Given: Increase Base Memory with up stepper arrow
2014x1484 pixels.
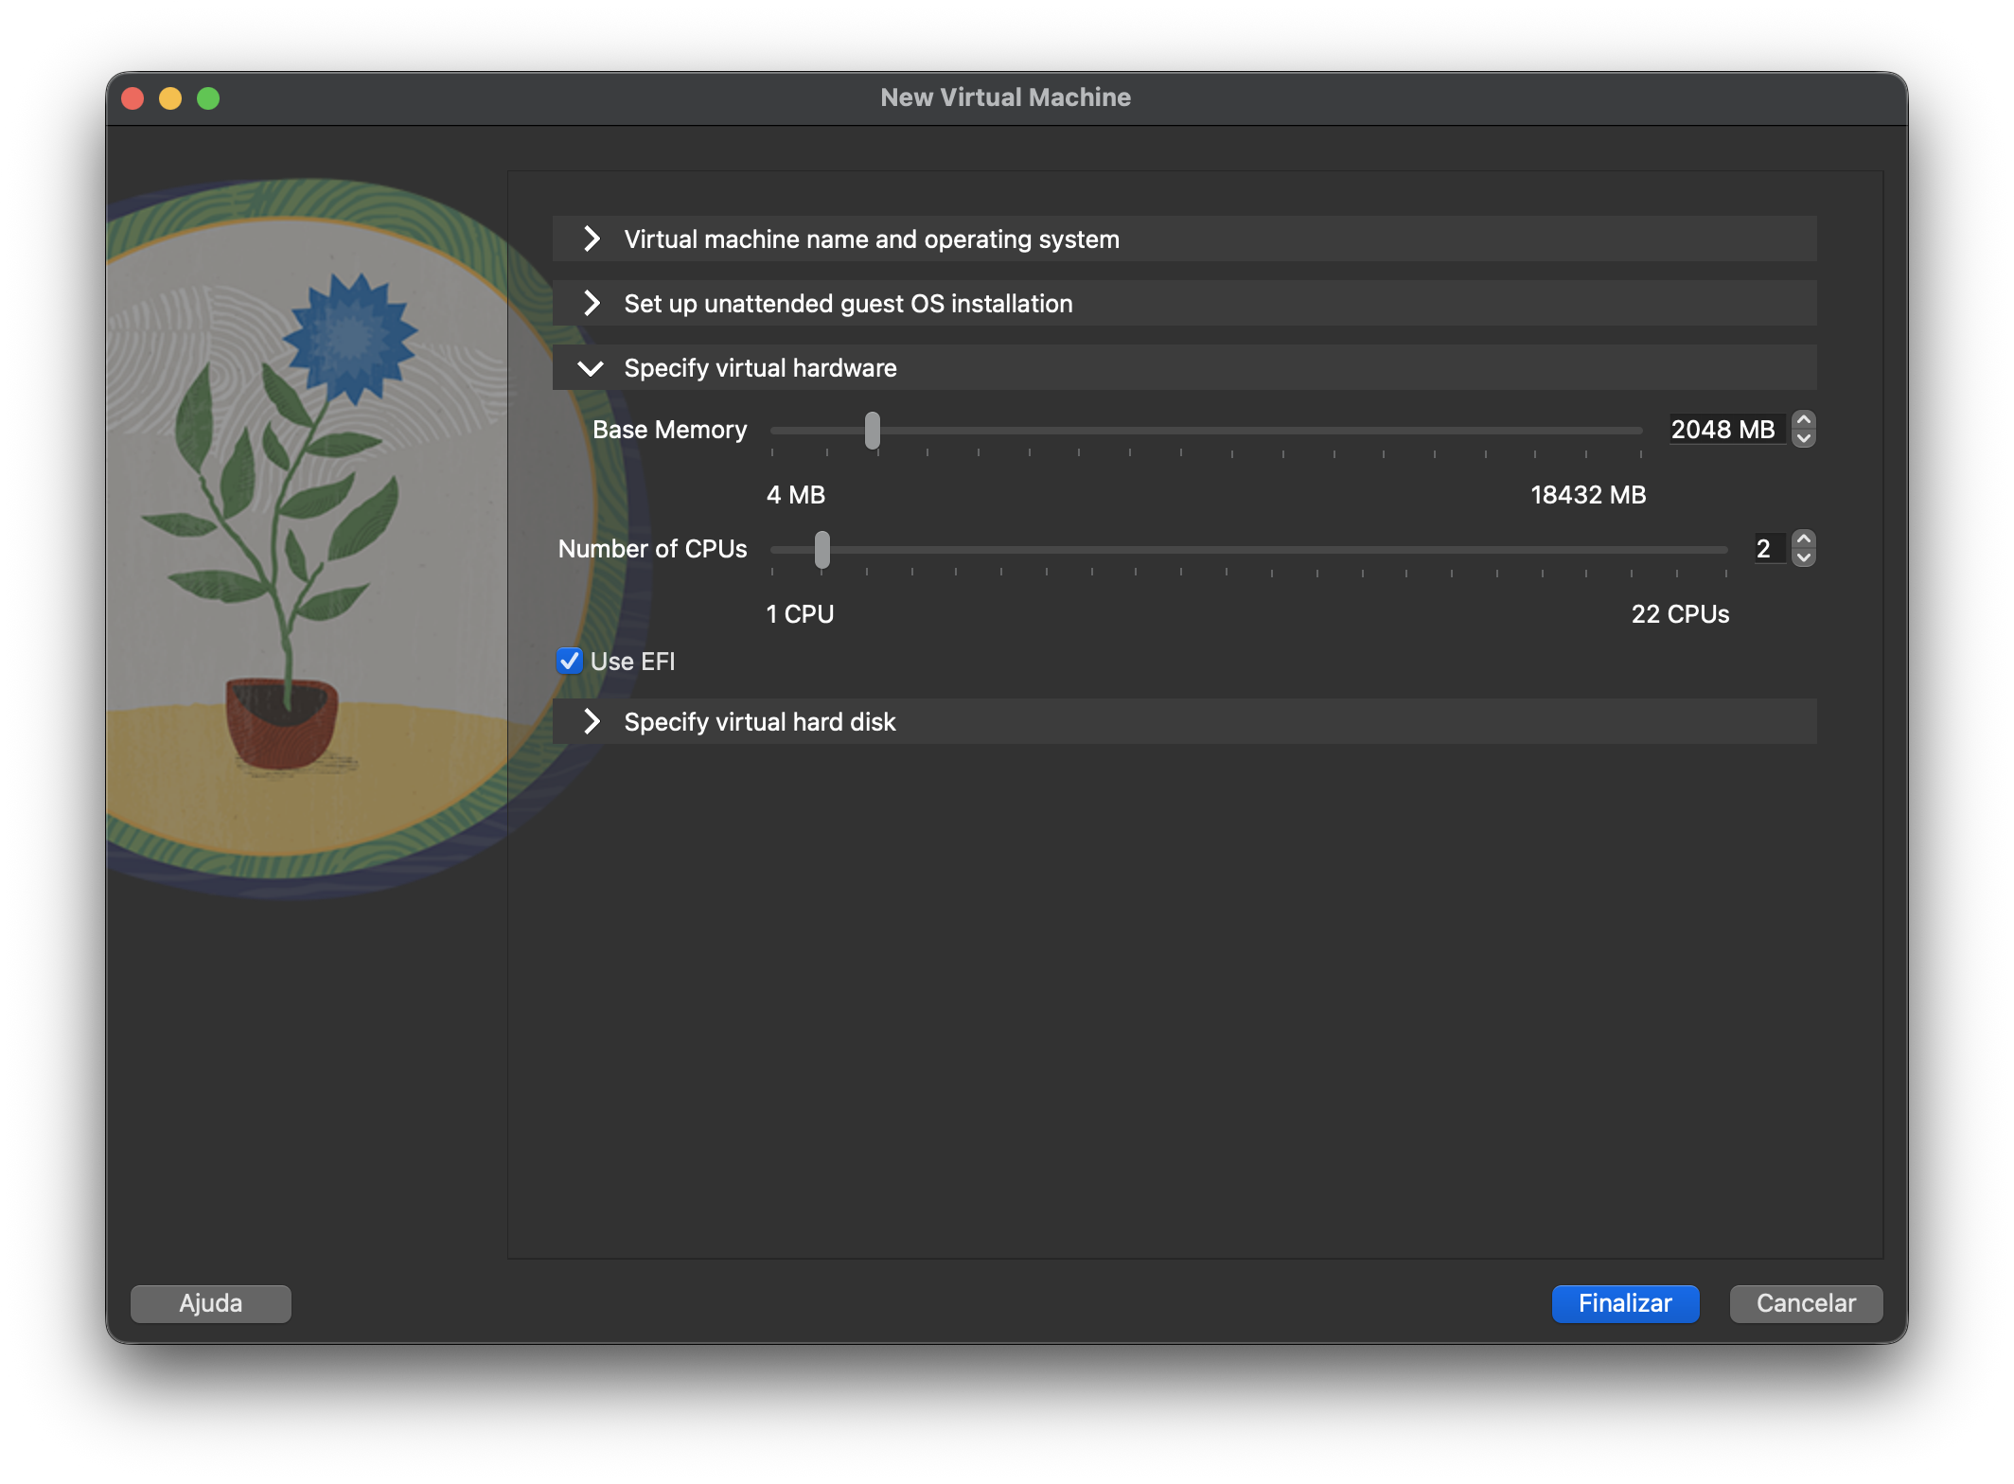Looking at the screenshot, I should (1804, 420).
